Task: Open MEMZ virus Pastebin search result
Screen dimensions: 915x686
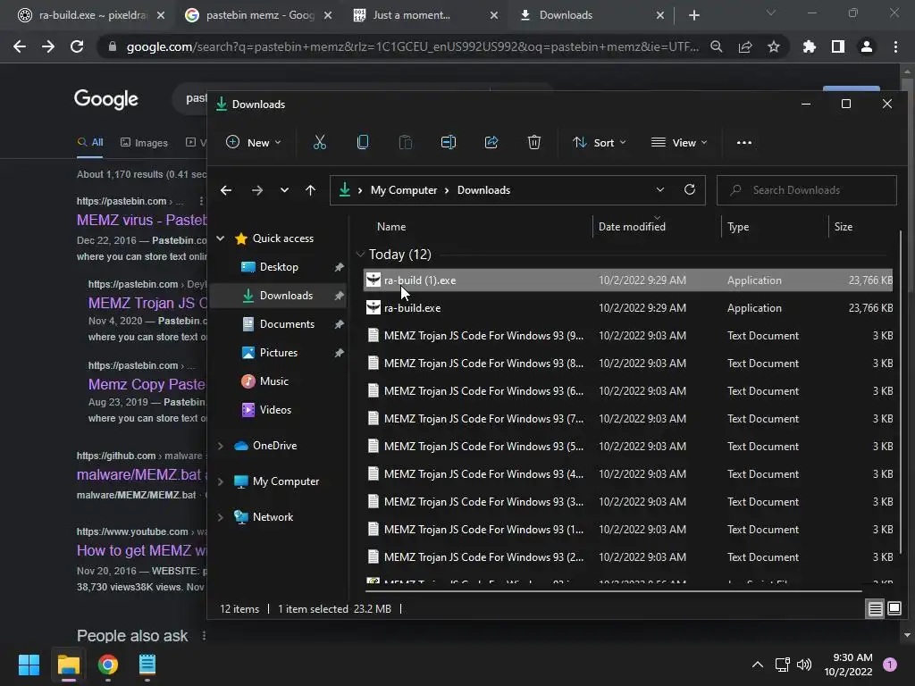Action: click(142, 220)
